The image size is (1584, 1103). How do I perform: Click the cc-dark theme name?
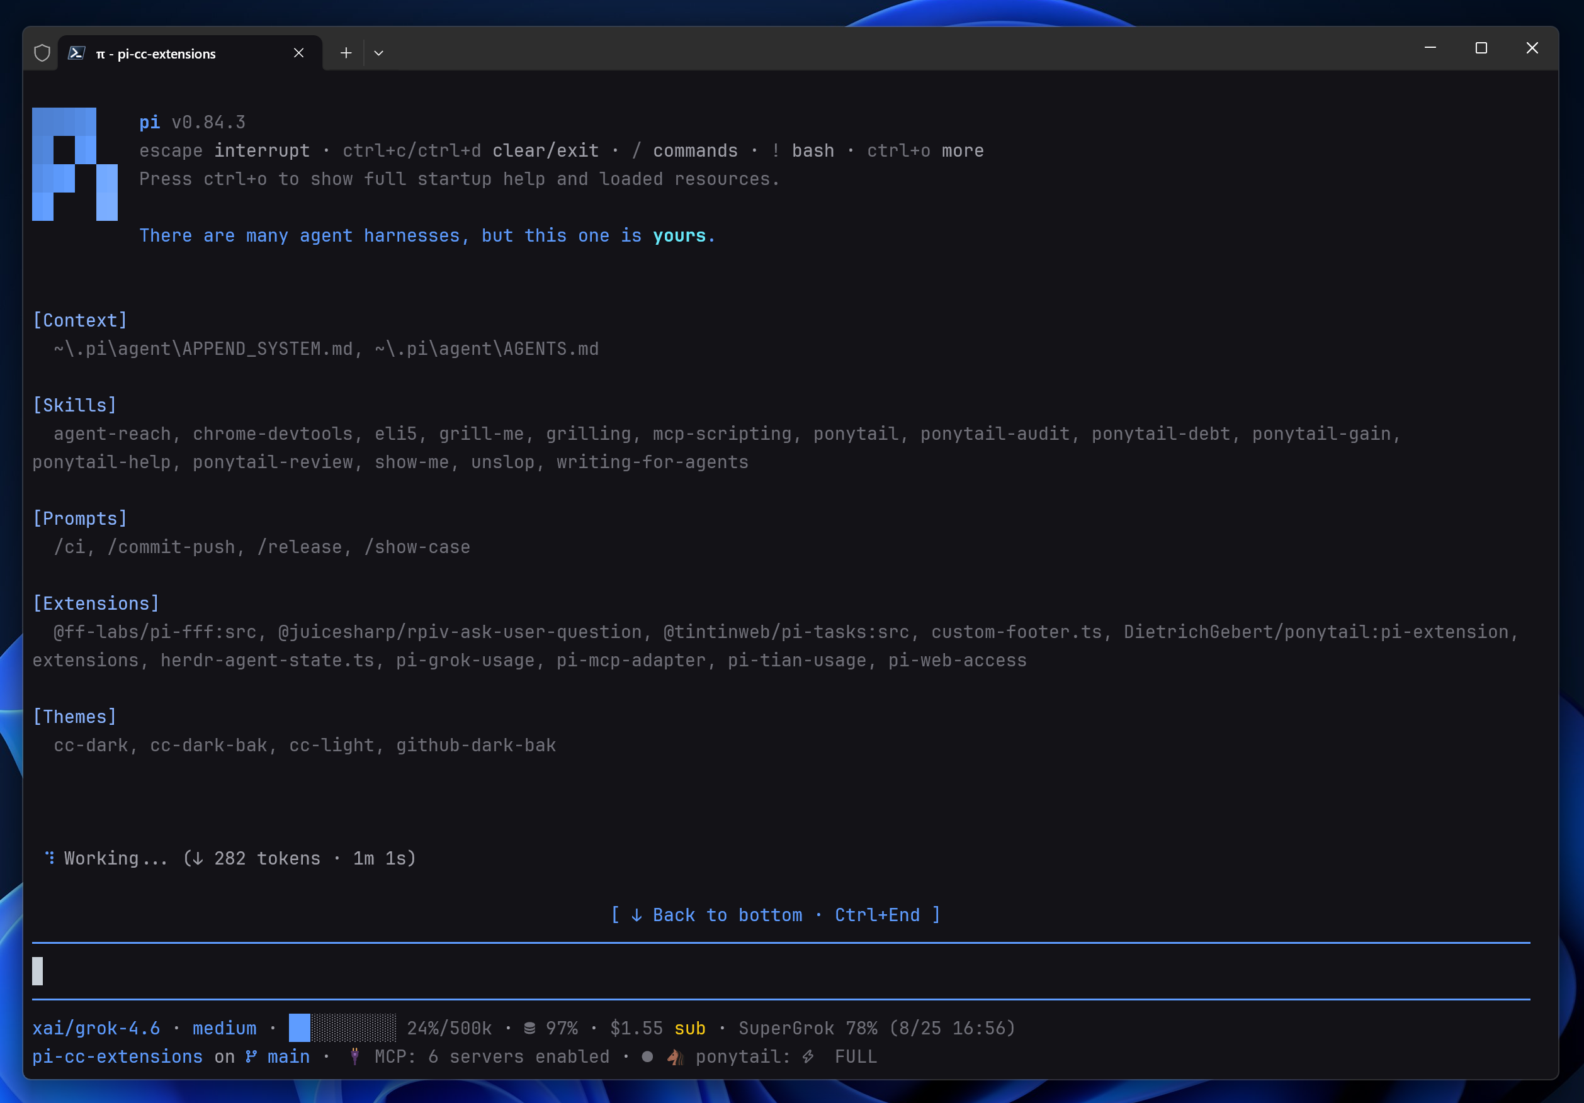point(91,744)
